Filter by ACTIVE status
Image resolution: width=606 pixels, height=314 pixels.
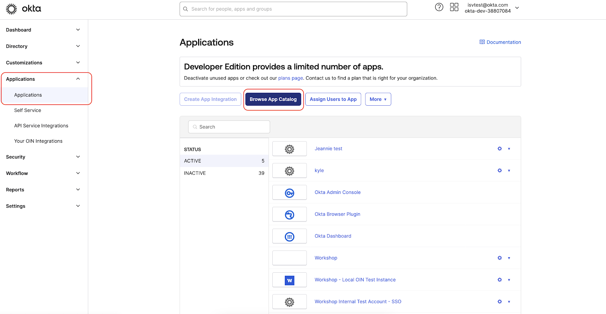click(x=224, y=161)
